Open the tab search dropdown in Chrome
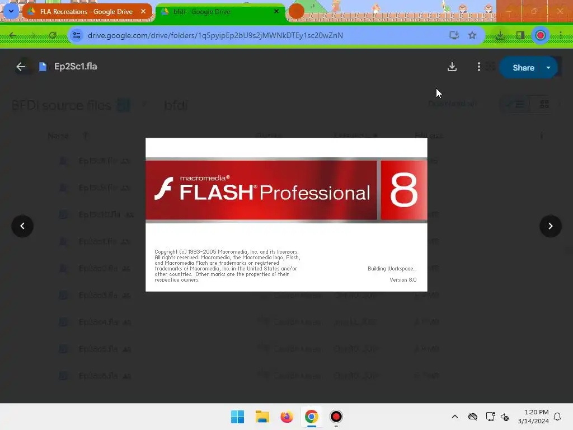 (x=11, y=11)
